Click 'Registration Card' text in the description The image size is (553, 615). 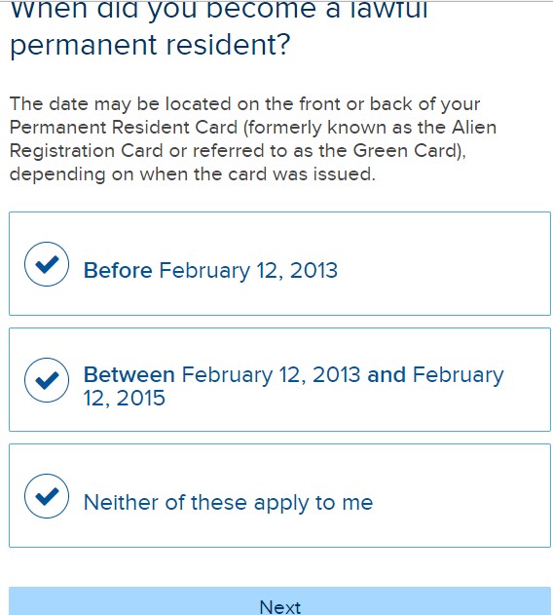coord(86,151)
